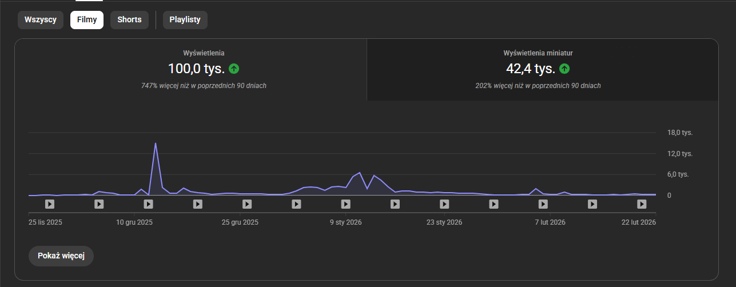
Task: Click the highest chart peak in December
Action: (x=156, y=143)
